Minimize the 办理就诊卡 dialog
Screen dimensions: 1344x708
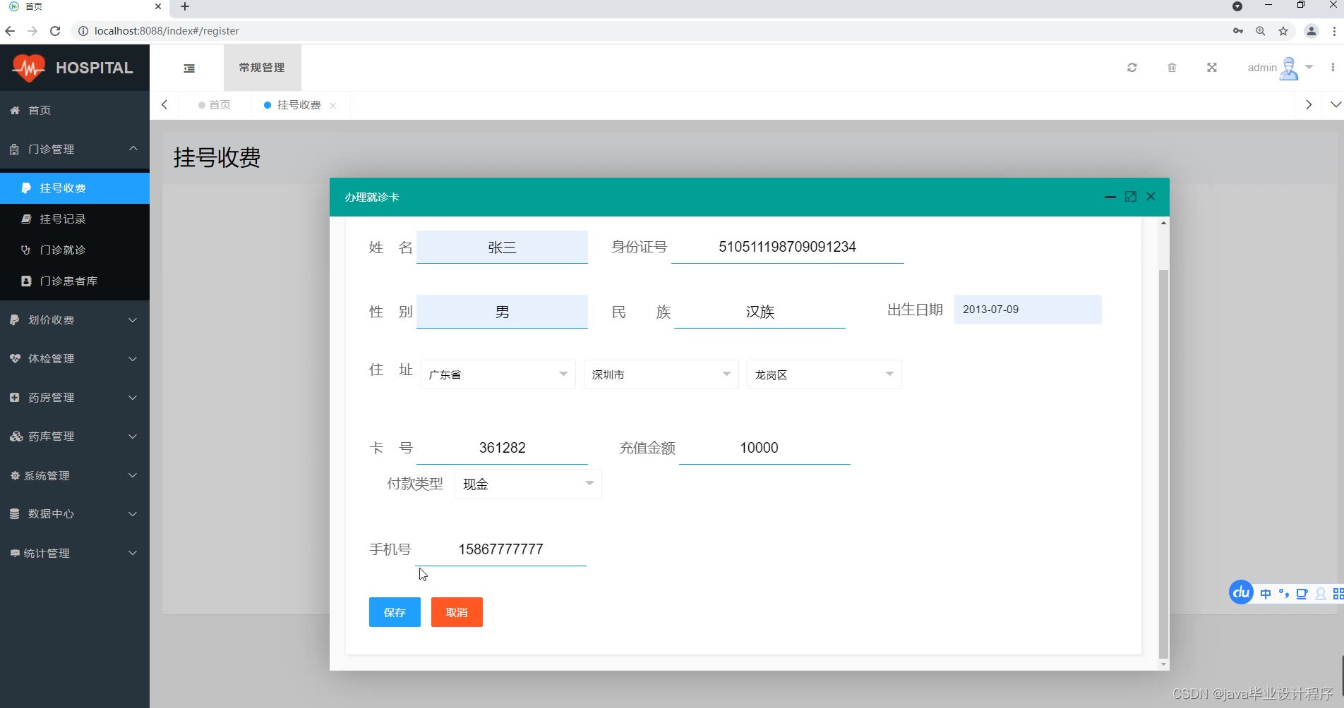pos(1110,197)
